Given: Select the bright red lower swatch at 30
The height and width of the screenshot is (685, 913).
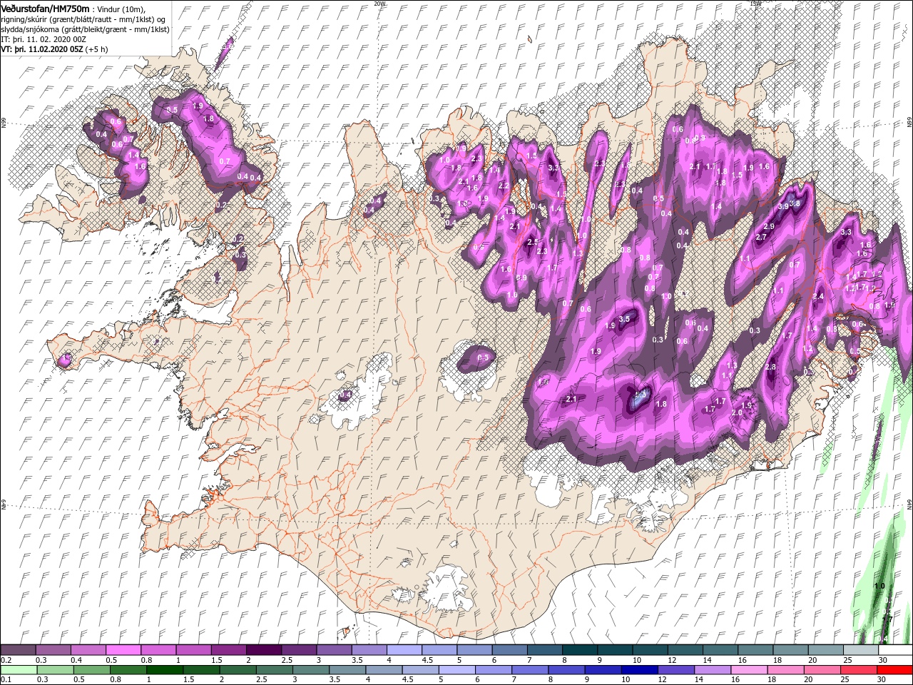Looking at the screenshot, I should pyautogui.click(x=895, y=669).
